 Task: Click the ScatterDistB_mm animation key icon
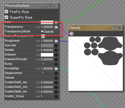pyautogui.click(x=38, y=92)
